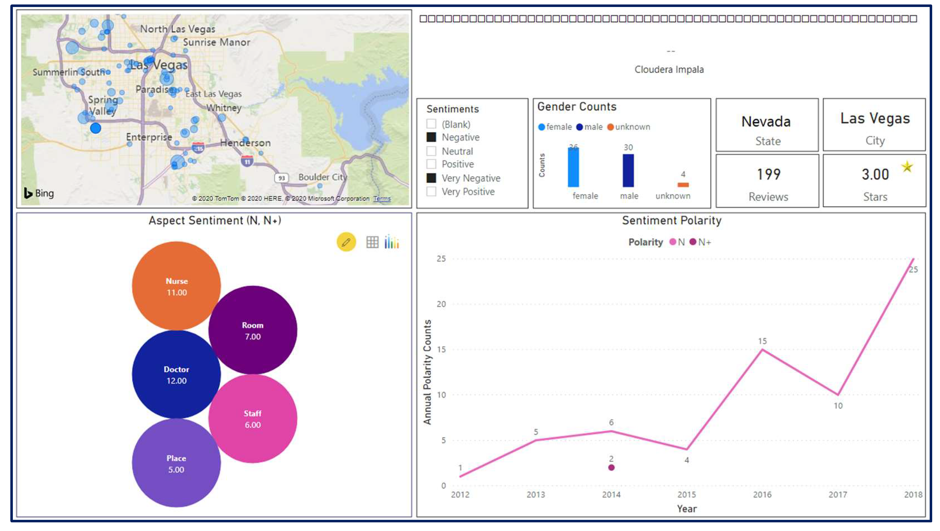Click the male bar in Gender Counts
The width and height of the screenshot is (940, 531).
coord(628,170)
